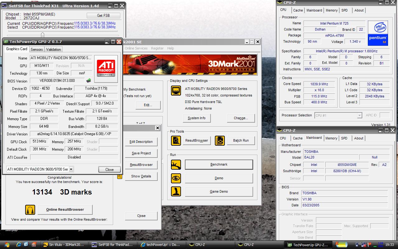The height and width of the screenshot is (249, 398).
Task: Click the Game Demo button
Action: tap(219, 192)
